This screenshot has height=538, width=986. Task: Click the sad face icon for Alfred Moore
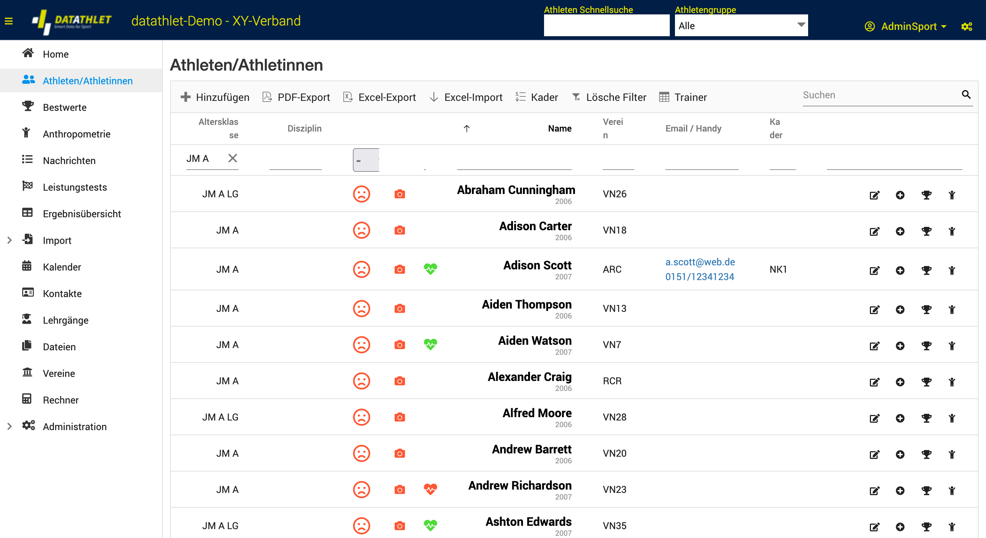(361, 417)
